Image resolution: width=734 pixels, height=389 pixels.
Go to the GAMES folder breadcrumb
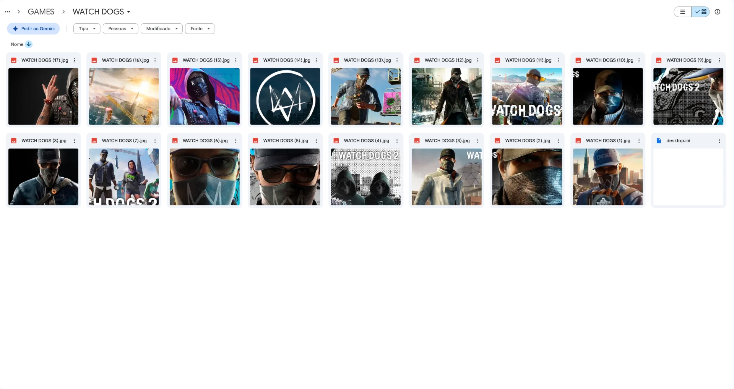(x=41, y=12)
